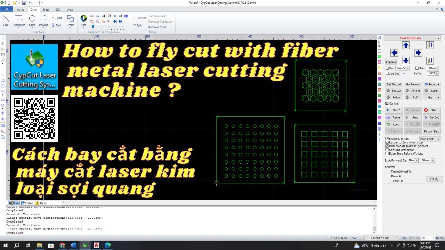Select the Circle drawing tool
The image size is (445, 250).
[x=32, y=21]
